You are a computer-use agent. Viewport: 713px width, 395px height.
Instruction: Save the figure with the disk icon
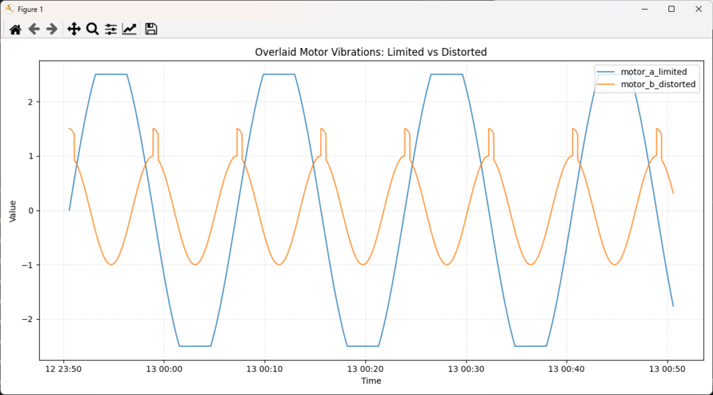[x=151, y=29]
